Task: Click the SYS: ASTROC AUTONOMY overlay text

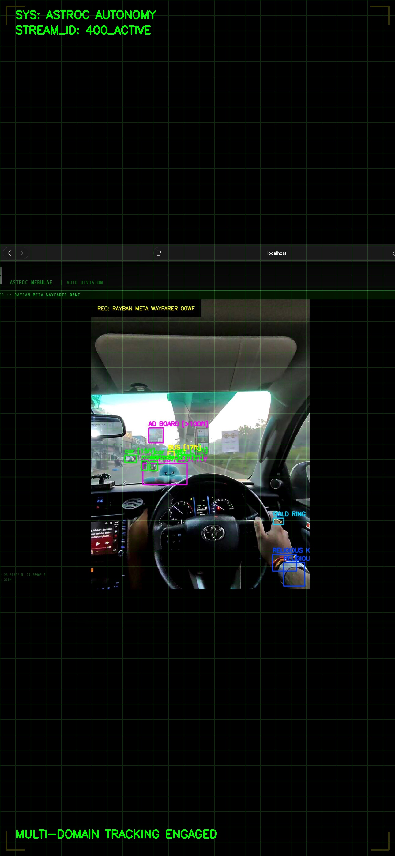Action: (85, 15)
